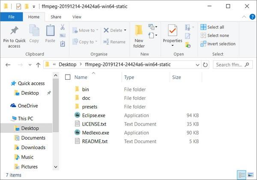Viewport: 257px width, 180px height.
Task: Click the refresh icon beside address bar
Action: pos(205,65)
